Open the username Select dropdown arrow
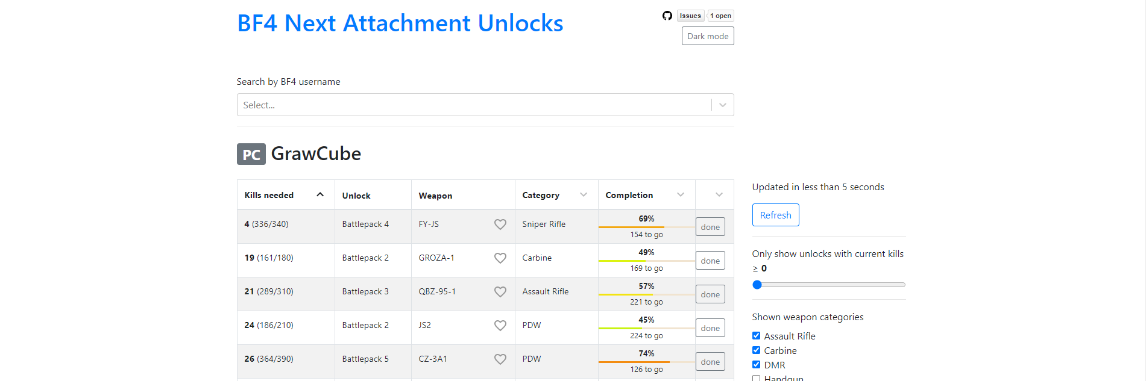 click(x=722, y=105)
